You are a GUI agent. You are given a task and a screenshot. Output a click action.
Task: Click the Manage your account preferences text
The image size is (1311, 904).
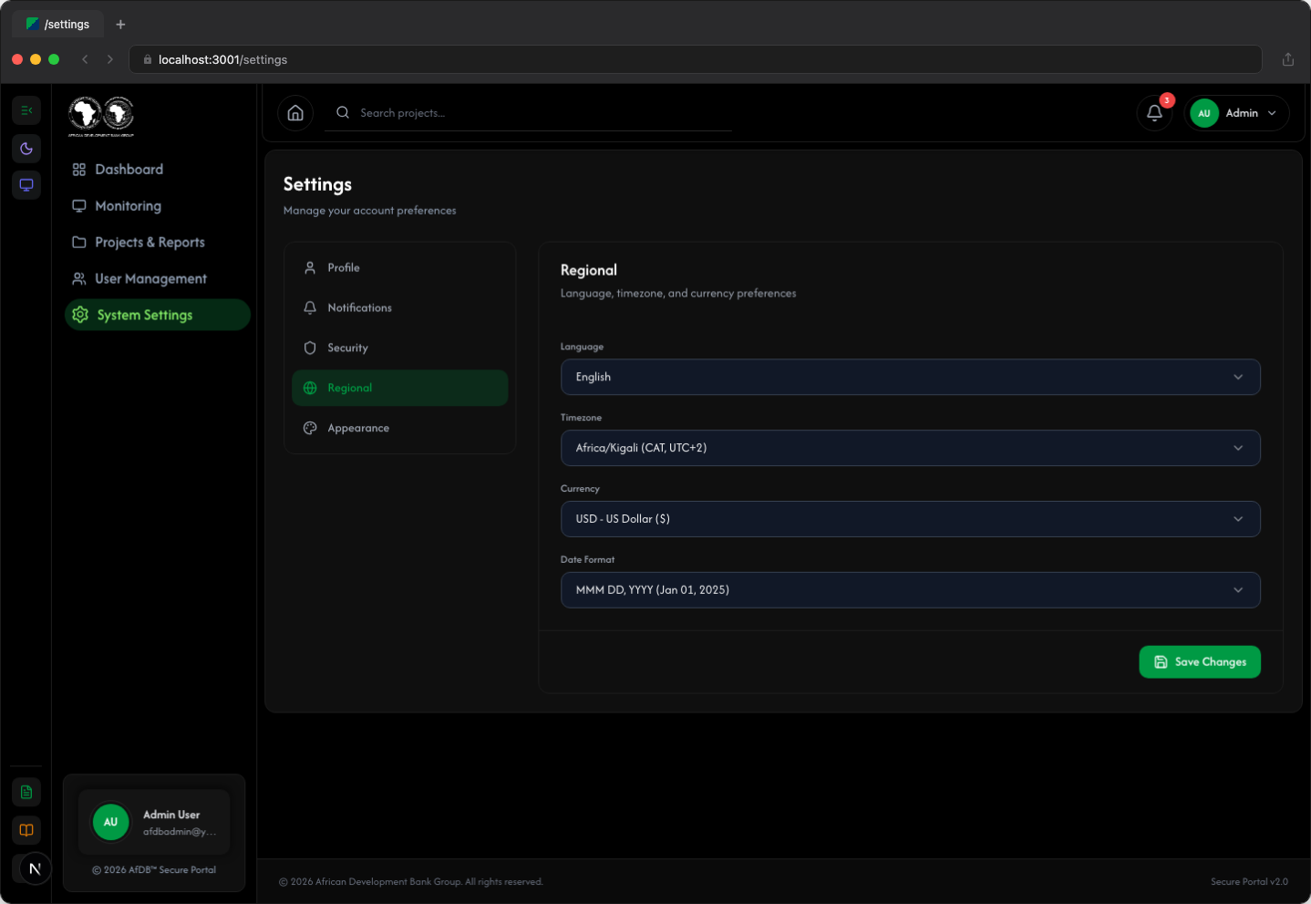click(x=370, y=211)
